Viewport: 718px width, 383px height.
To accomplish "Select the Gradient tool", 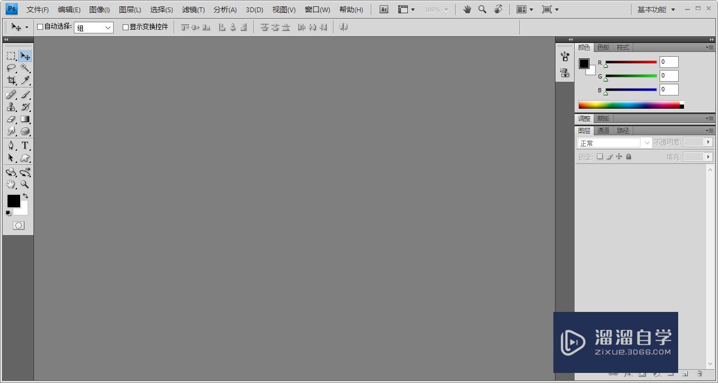I will point(25,119).
